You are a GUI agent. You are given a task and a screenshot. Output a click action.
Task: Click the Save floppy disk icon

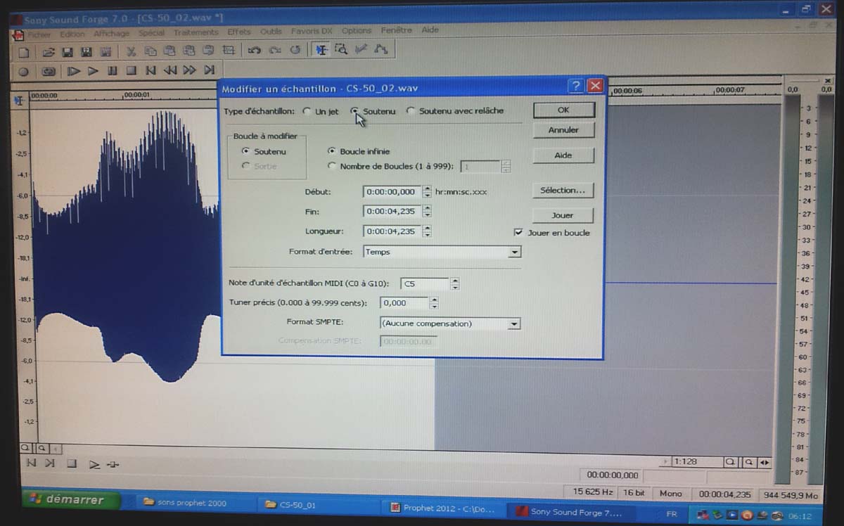pos(68,51)
